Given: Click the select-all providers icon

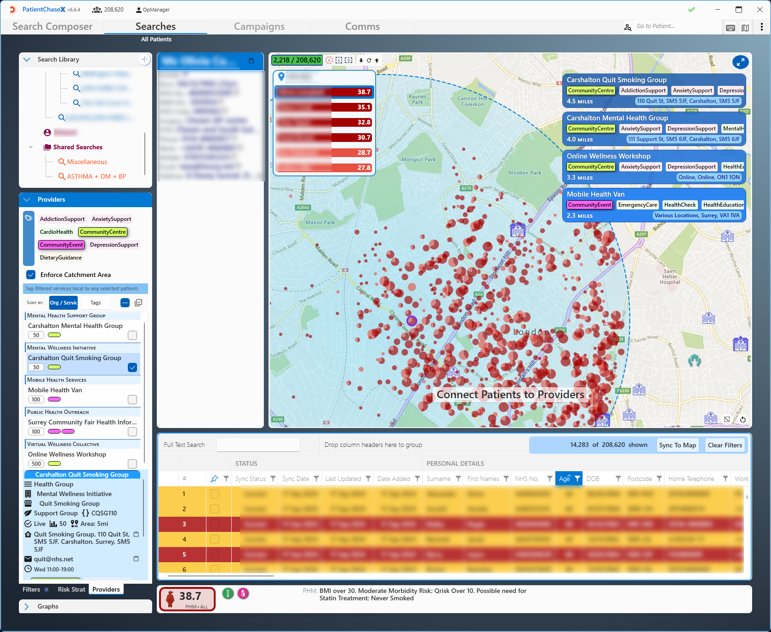Looking at the screenshot, I should (138, 302).
